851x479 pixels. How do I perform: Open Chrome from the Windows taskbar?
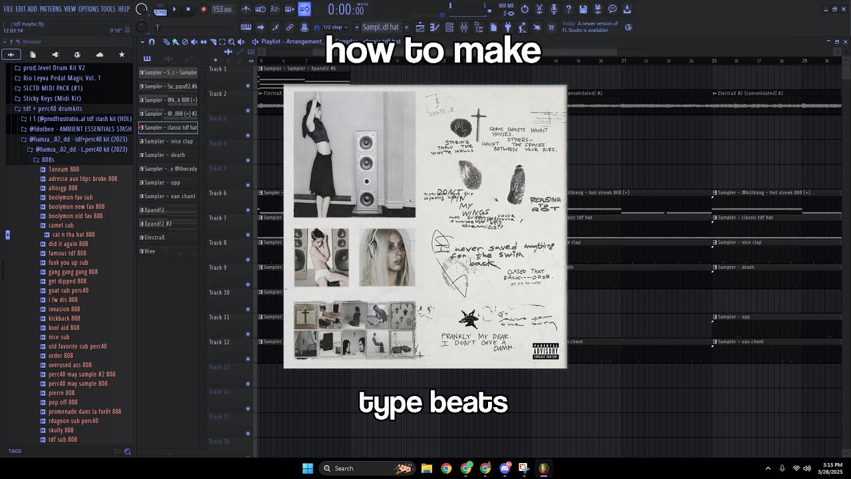point(446,468)
